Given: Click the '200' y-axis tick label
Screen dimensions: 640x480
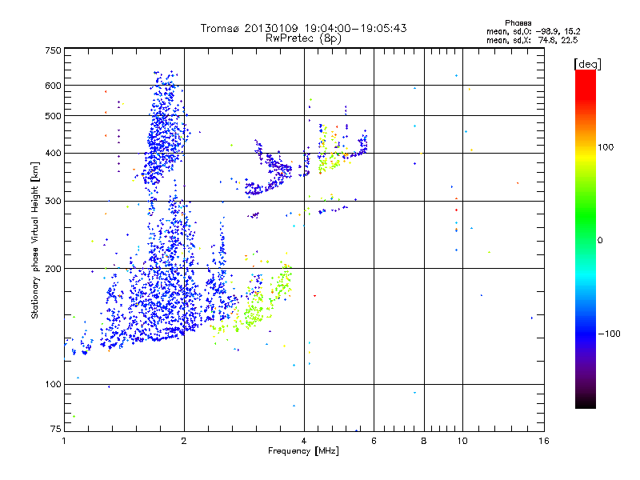Looking at the screenshot, I should pos(53,269).
